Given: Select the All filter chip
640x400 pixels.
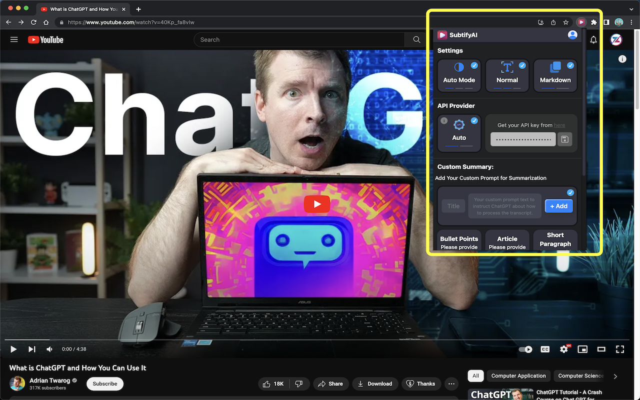Looking at the screenshot, I should (x=475, y=376).
